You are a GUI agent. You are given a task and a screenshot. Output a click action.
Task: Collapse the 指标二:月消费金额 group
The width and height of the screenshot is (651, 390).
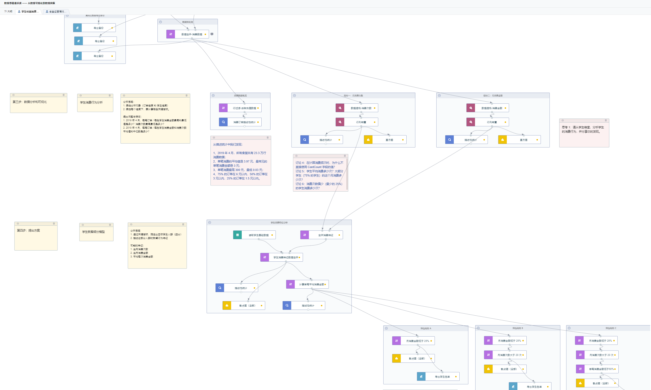pyautogui.click(x=439, y=96)
